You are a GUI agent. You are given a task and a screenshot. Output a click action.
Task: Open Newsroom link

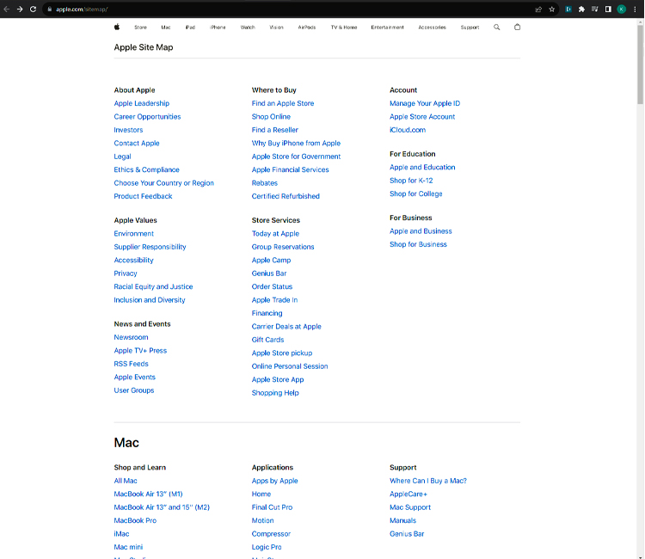131,337
